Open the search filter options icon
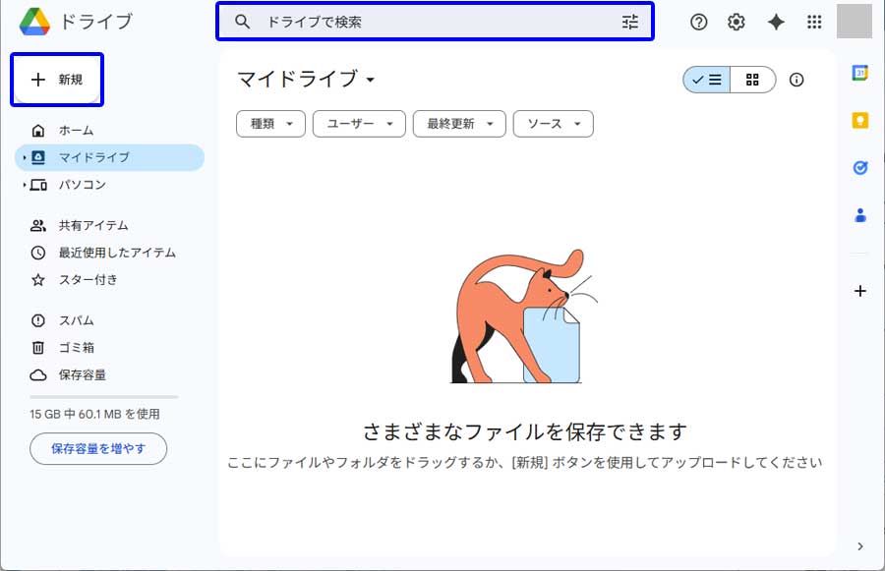Image resolution: width=885 pixels, height=571 pixels. [630, 22]
